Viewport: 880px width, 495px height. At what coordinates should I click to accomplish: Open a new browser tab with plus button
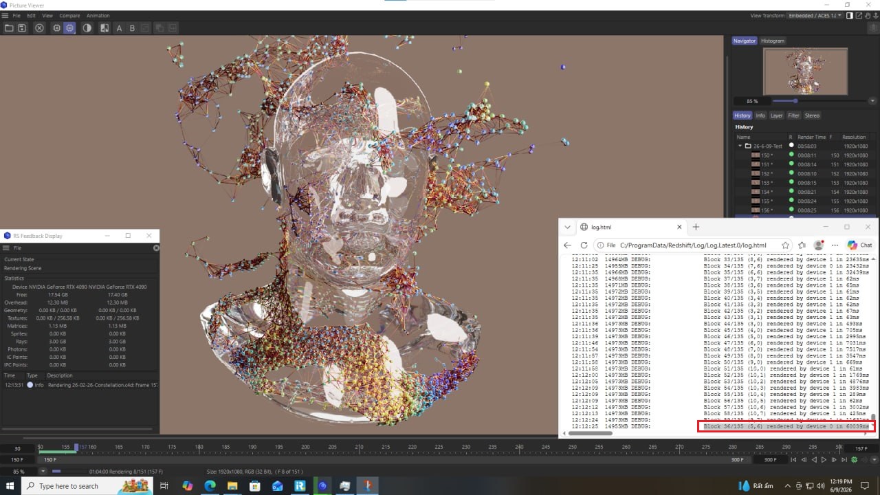tap(696, 227)
